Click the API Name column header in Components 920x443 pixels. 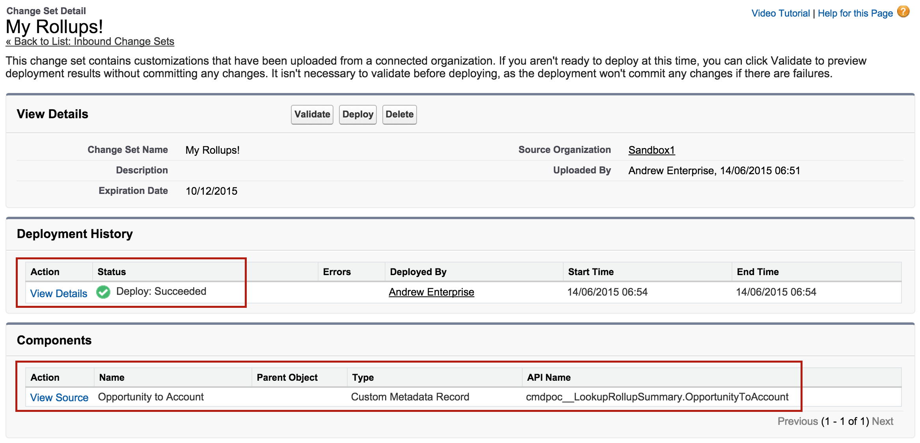point(549,378)
